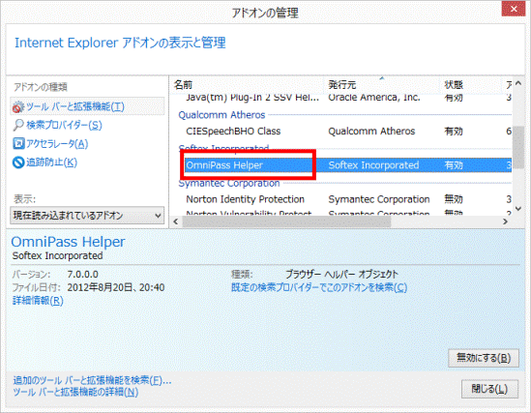Image resolution: width=531 pixels, height=413 pixels.
Task: Click the horizontal scroll right arrow
Action: point(505,221)
